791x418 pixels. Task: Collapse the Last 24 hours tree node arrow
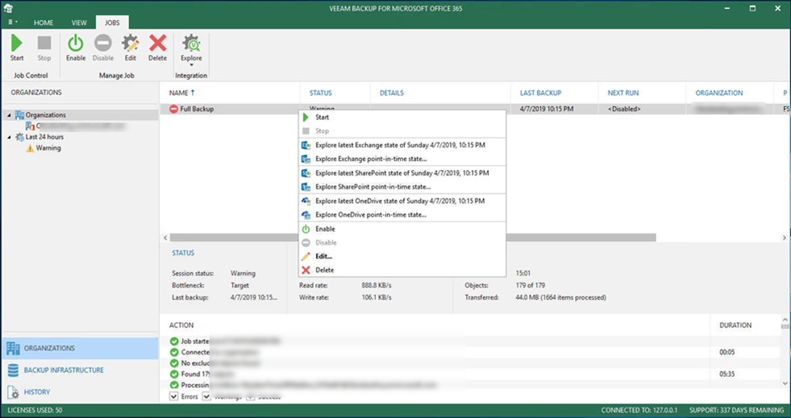(9, 137)
